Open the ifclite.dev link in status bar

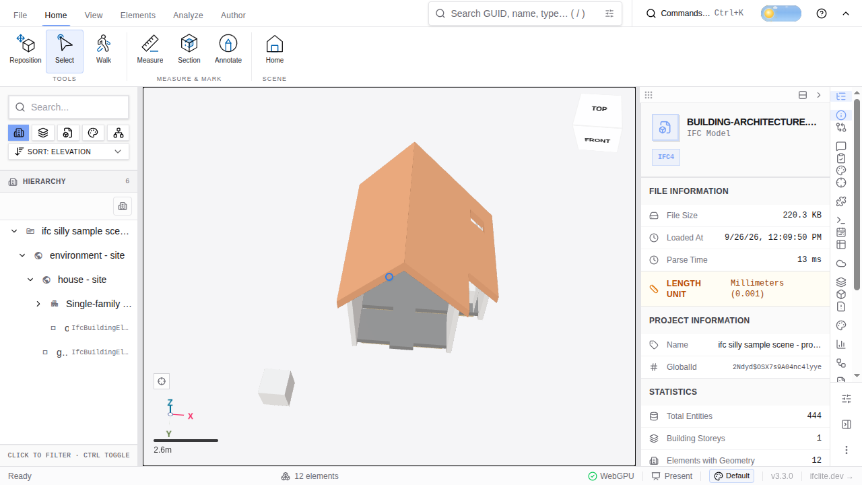831,476
